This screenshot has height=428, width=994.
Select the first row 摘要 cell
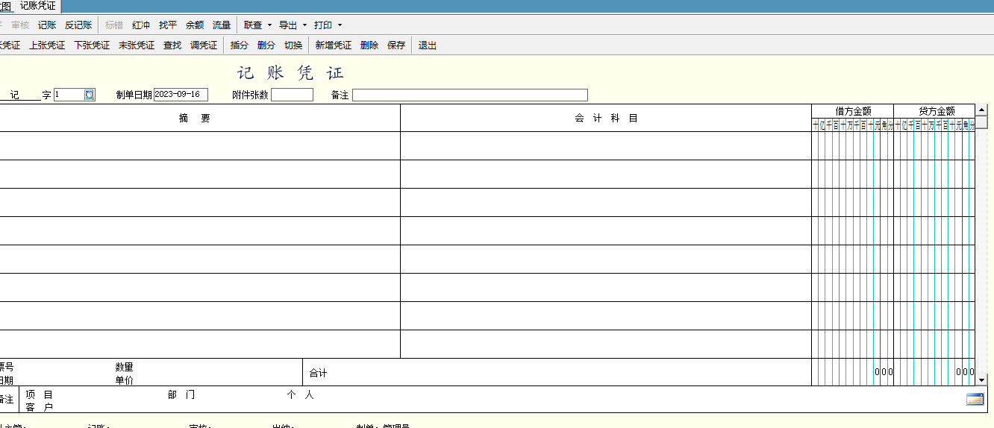point(199,146)
